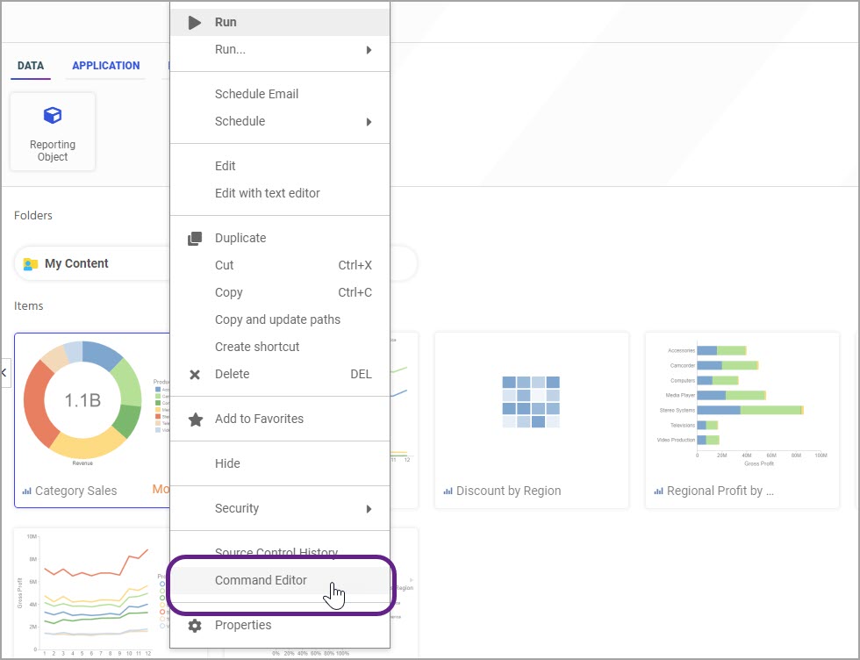Screen dimensions: 860x660
Task: Click the My Content folder icon
Action: pos(31,264)
